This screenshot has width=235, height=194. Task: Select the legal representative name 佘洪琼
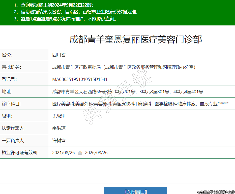pyautogui.click(x=59, y=128)
